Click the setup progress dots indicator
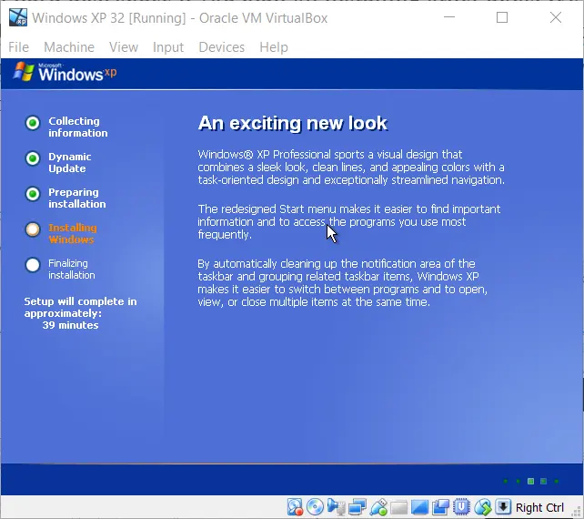 [530, 481]
